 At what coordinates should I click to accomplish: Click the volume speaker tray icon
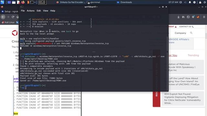185,2
